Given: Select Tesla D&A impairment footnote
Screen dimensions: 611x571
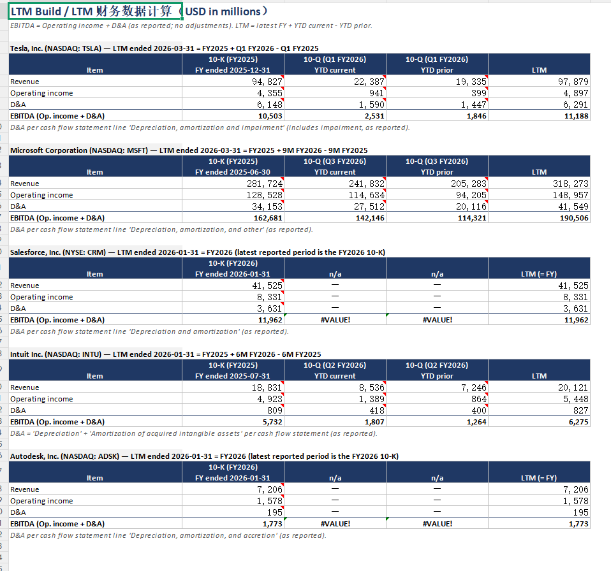Looking at the screenshot, I should tap(210, 127).
